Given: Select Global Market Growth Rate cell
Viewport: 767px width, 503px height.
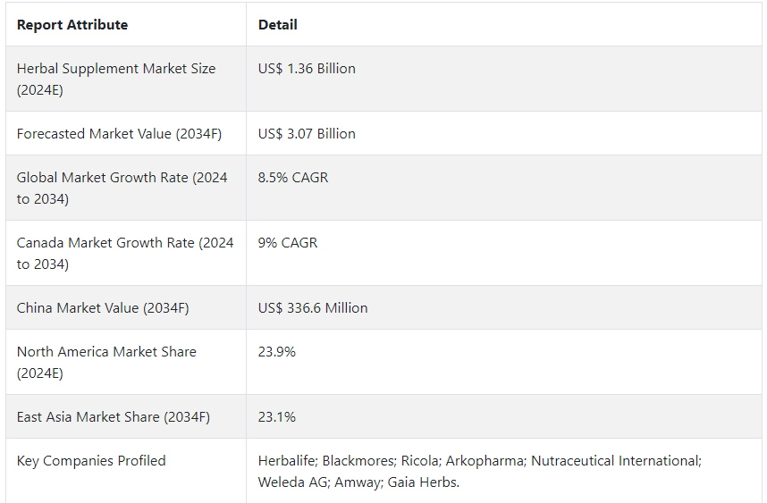Looking at the screenshot, I should point(126,188).
